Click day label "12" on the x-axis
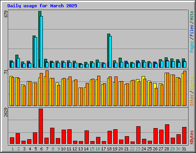 [x=75, y=149]
